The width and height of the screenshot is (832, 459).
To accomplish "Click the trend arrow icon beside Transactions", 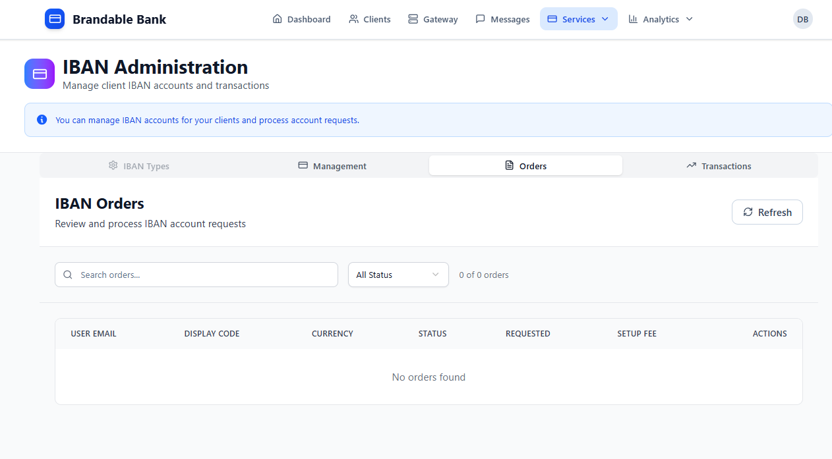I will pyautogui.click(x=691, y=165).
